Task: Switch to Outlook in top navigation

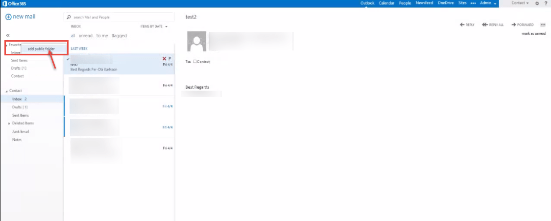Action: tap(367, 3)
